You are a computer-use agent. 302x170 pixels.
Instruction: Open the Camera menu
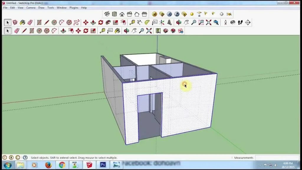click(x=31, y=8)
